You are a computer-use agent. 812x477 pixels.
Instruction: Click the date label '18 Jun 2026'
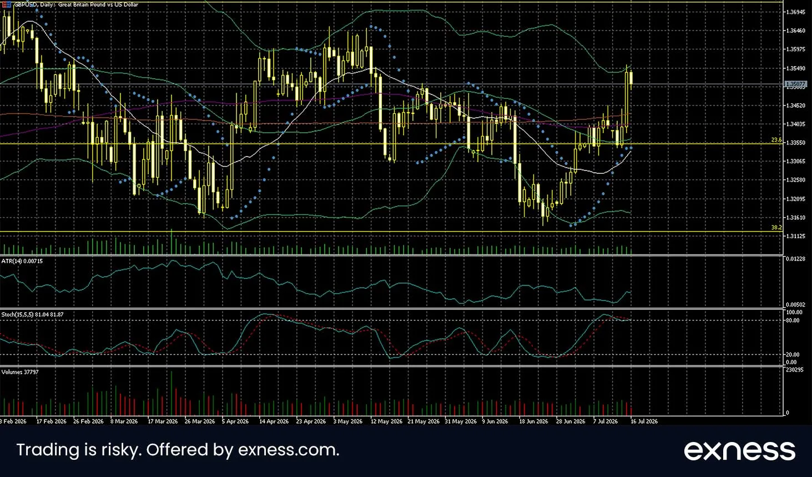[x=533, y=421]
